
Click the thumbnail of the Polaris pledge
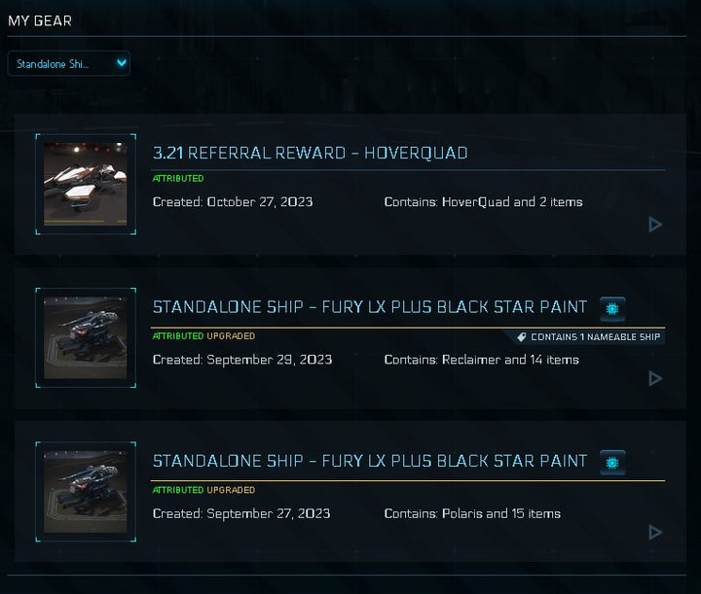coord(86,492)
